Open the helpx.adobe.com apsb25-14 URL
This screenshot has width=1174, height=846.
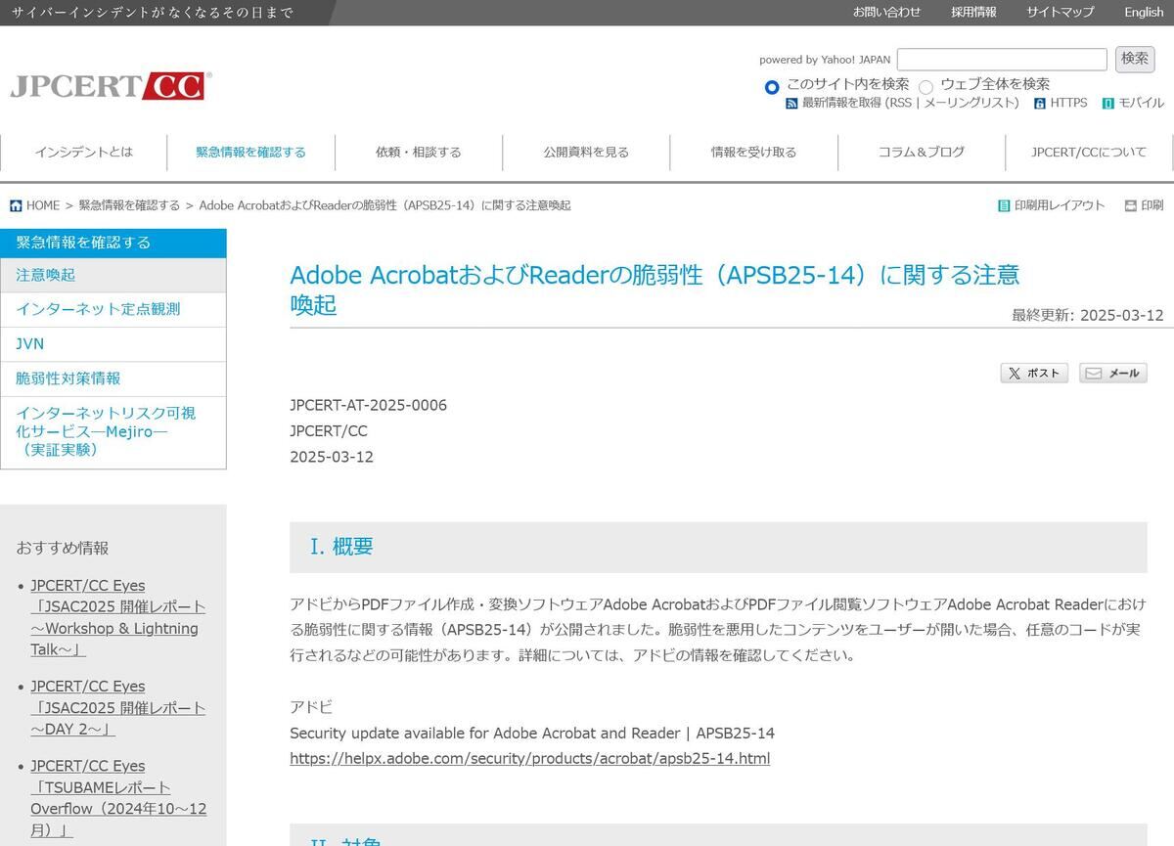click(x=529, y=758)
